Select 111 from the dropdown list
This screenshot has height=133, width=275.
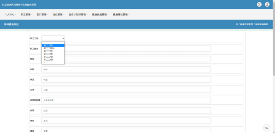tap(53, 62)
